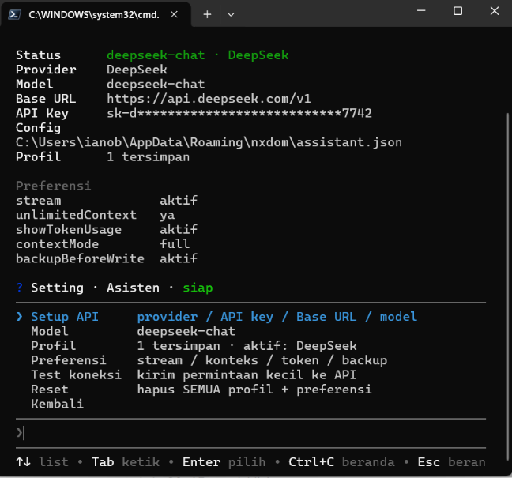Open a new terminal tab
The height and width of the screenshot is (478, 512).
tap(207, 14)
